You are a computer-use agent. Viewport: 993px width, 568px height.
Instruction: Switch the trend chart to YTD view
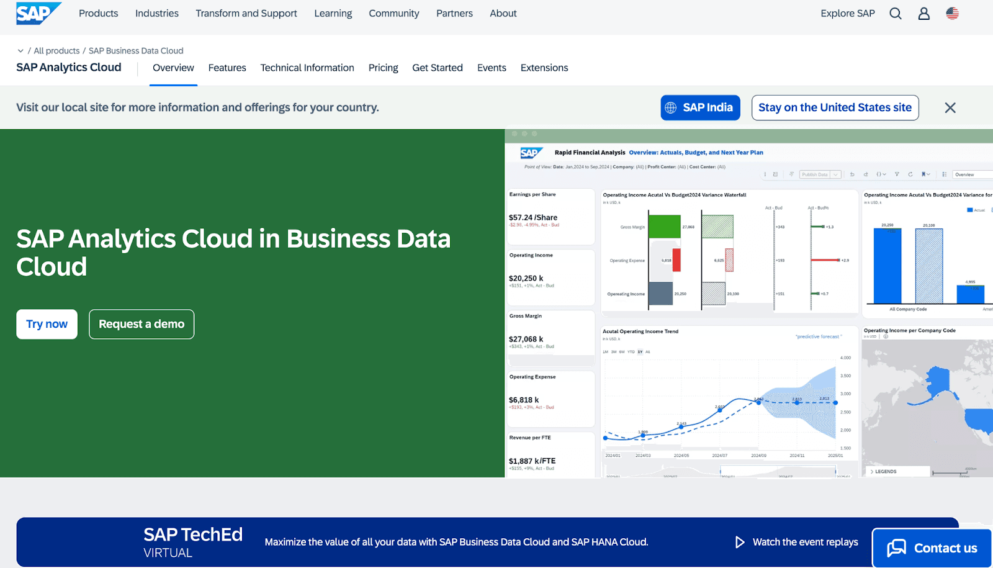[631, 352]
